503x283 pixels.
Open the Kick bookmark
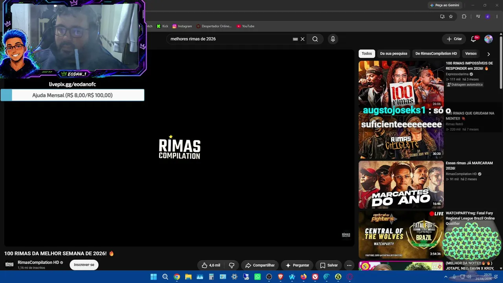pos(162,26)
